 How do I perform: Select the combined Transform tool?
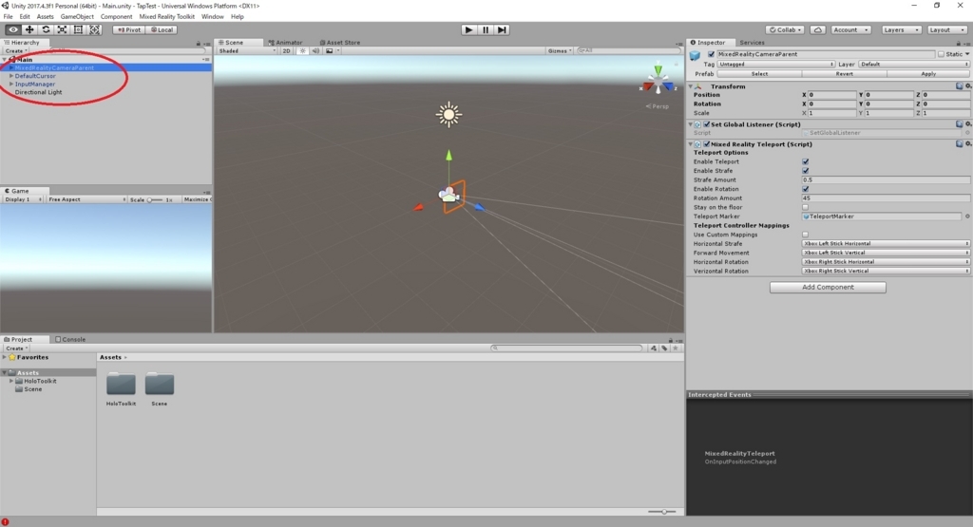[x=94, y=29]
